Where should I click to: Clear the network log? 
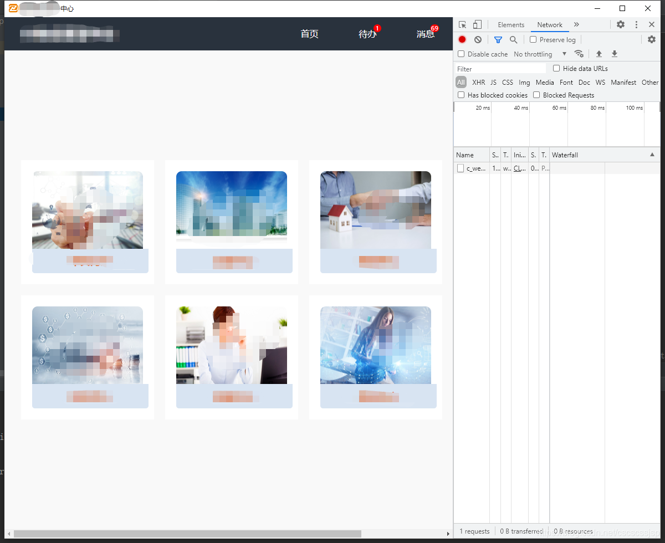pos(478,39)
